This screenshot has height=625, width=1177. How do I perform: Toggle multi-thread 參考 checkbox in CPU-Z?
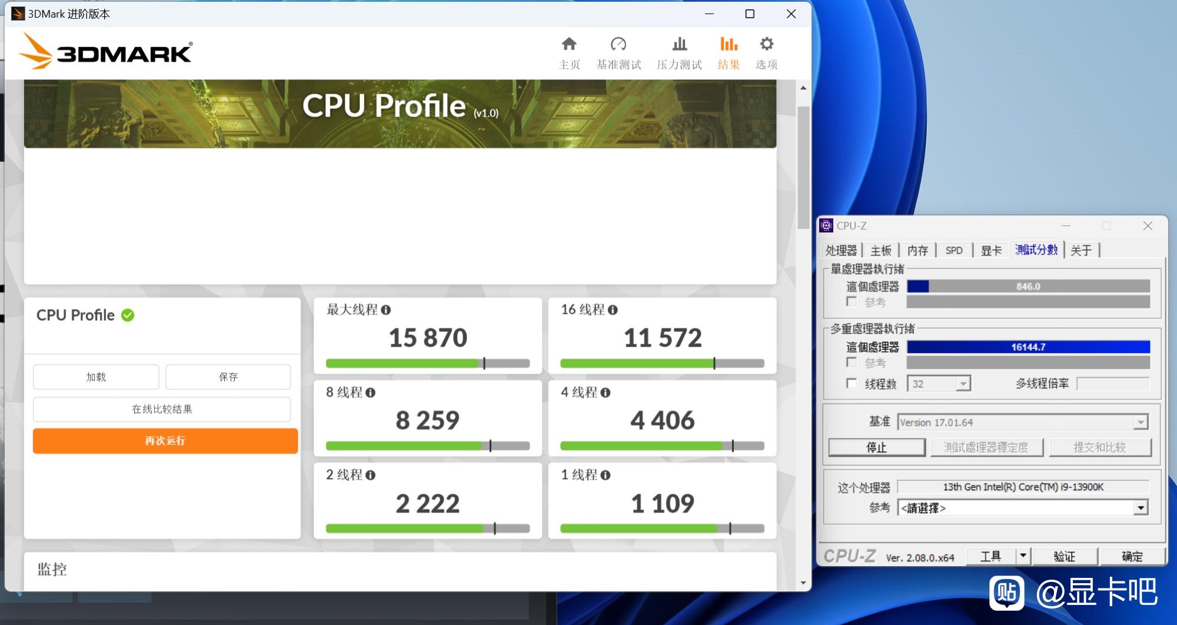[851, 363]
